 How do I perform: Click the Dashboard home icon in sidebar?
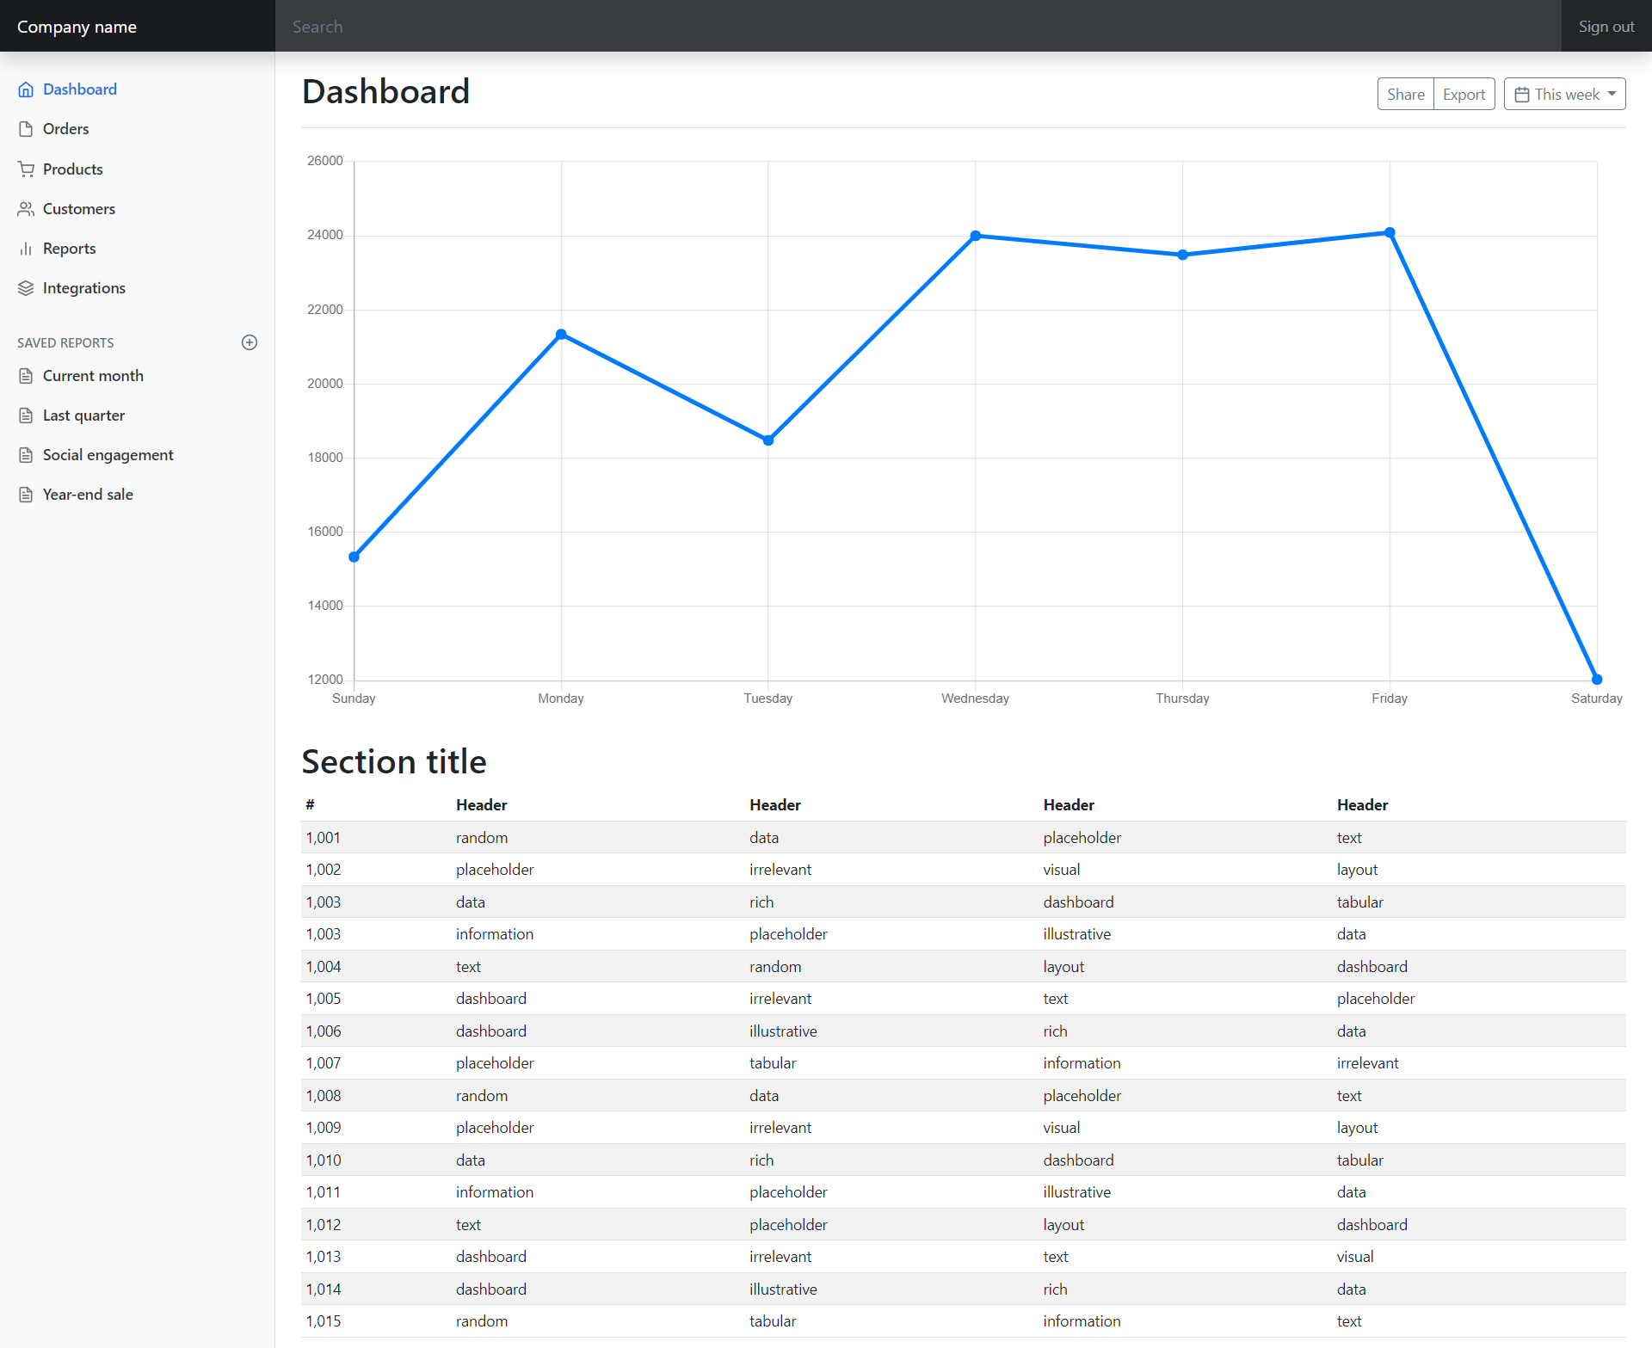[x=26, y=89]
